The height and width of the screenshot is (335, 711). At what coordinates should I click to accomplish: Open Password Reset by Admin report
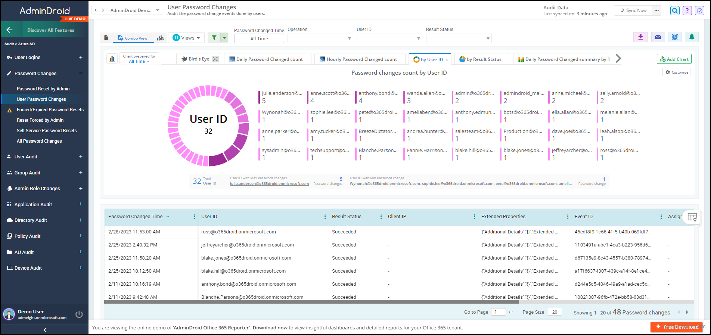[43, 89]
